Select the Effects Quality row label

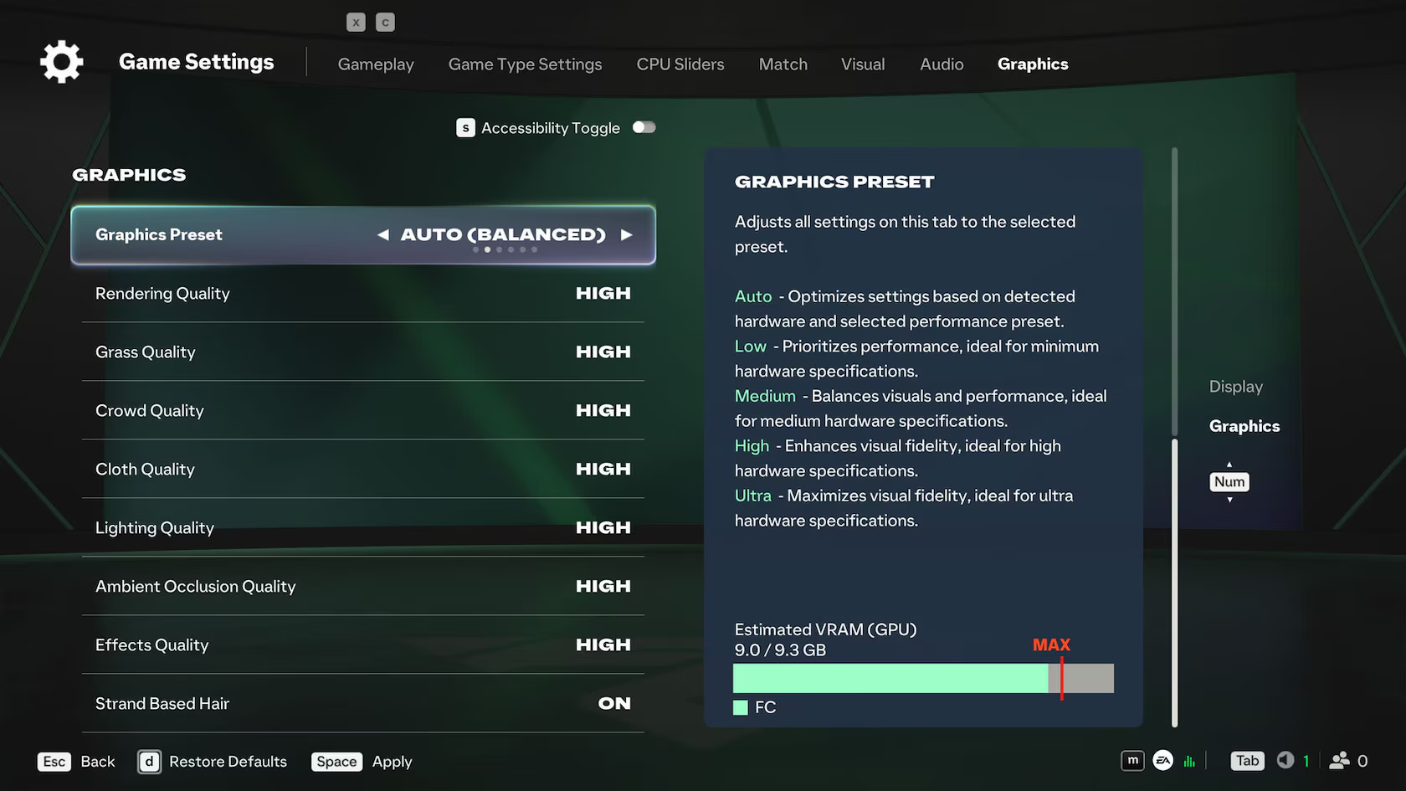pos(151,645)
